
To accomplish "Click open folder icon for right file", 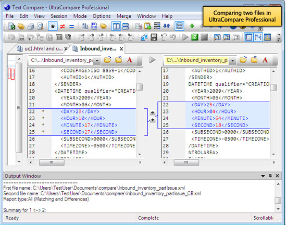I will coord(243,60).
